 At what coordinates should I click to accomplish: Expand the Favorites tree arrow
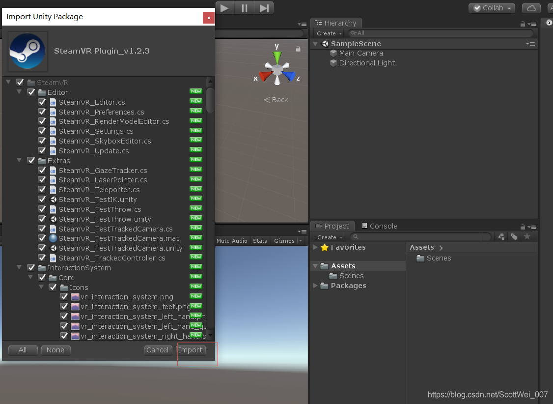(x=315, y=247)
